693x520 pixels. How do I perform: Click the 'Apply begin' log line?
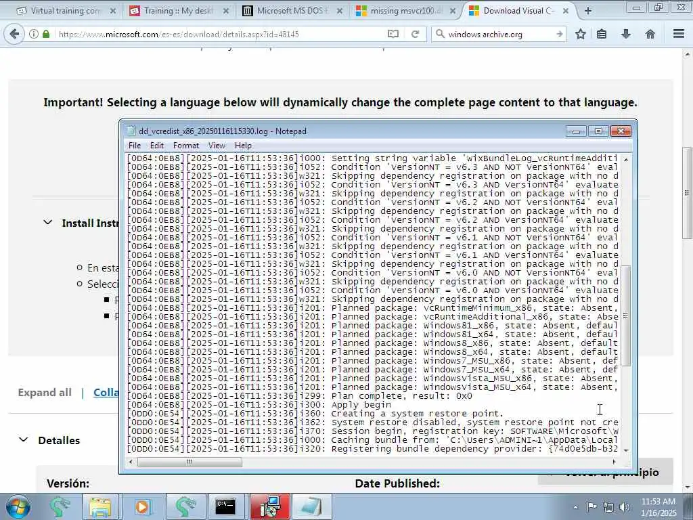tap(361, 405)
